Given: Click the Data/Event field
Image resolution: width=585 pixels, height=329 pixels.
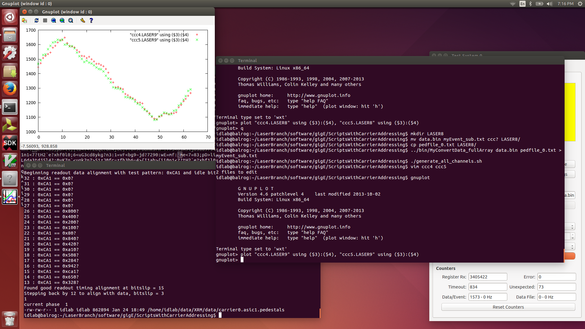Looking at the screenshot, I should click(487, 297).
